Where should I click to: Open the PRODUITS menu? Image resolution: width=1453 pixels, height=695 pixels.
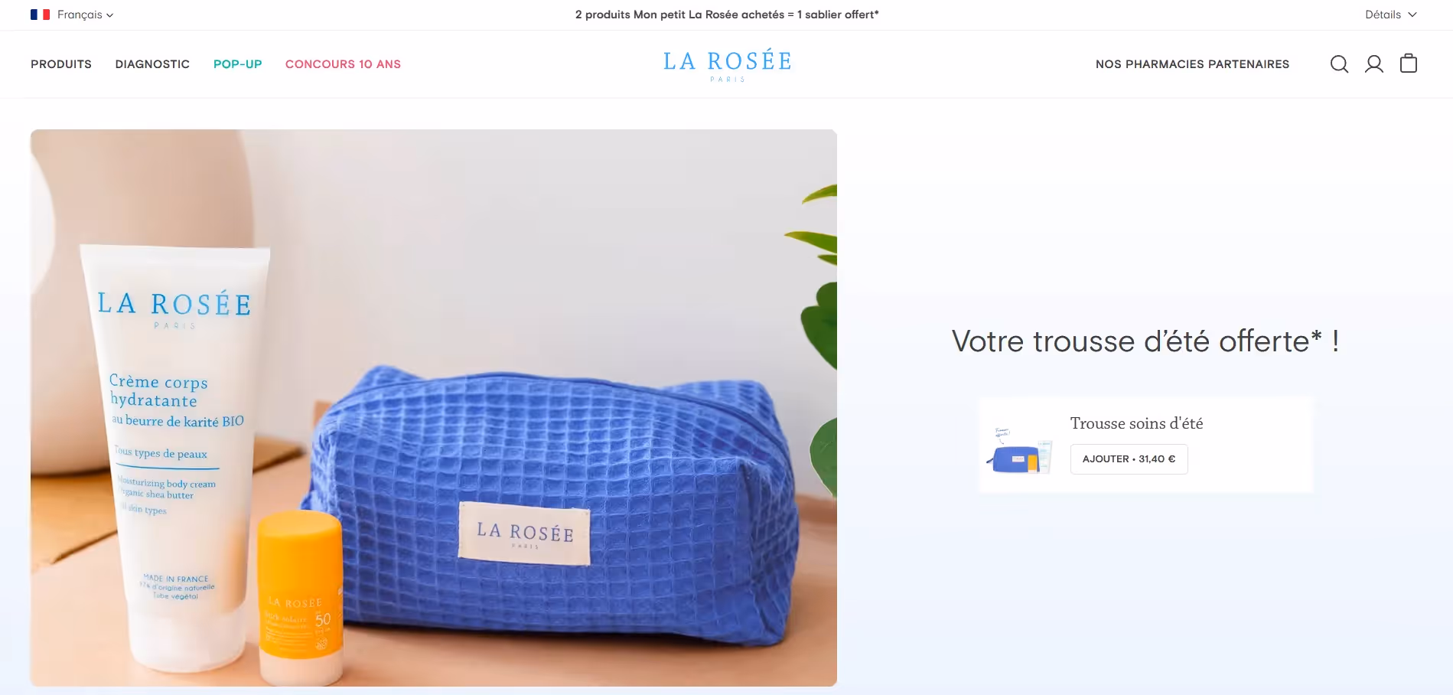(61, 64)
